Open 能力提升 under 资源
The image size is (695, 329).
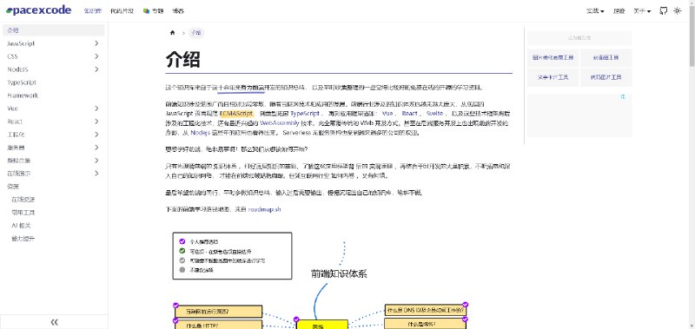(x=56, y=239)
